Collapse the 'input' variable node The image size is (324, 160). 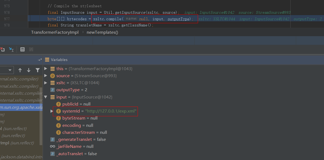coord(46,97)
